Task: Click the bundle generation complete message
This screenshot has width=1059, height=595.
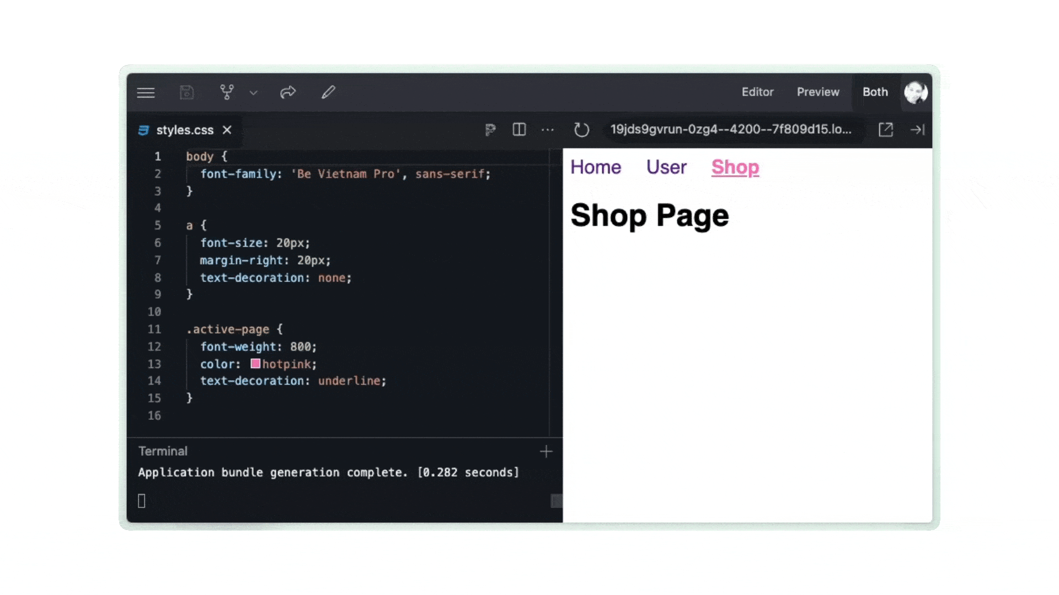Action: pyautogui.click(x=329, y=473)
